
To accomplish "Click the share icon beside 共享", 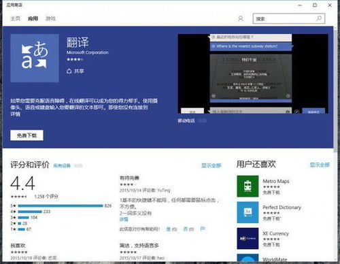I will tap(69, 71).
